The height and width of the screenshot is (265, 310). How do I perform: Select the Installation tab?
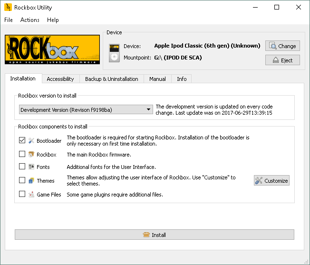coord(23,79)
